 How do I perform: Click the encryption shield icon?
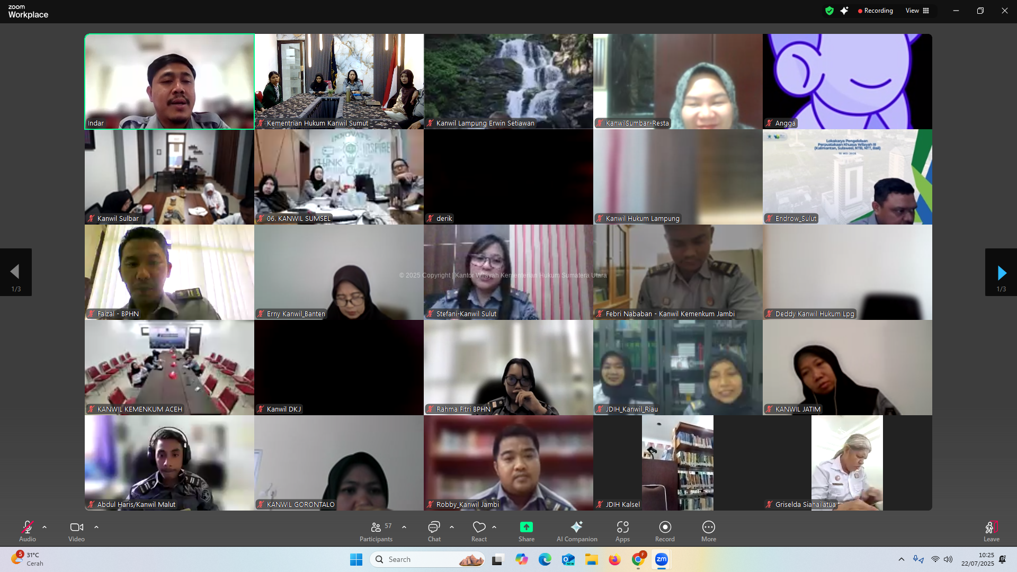coord(829,11)
